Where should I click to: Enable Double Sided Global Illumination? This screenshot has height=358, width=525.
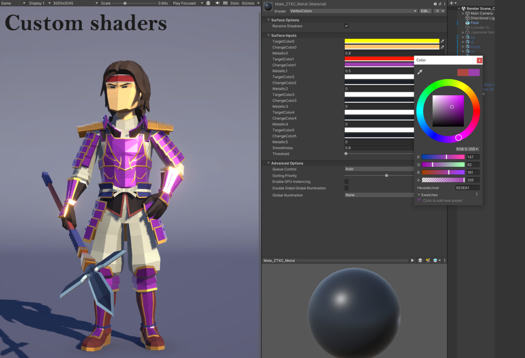(346, 188)
